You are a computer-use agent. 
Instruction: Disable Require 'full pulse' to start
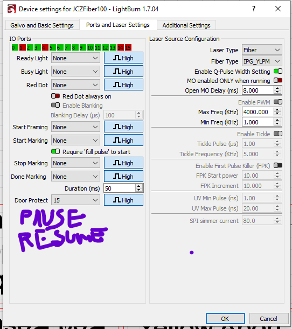pyautogui.click(x=55, y=151)
